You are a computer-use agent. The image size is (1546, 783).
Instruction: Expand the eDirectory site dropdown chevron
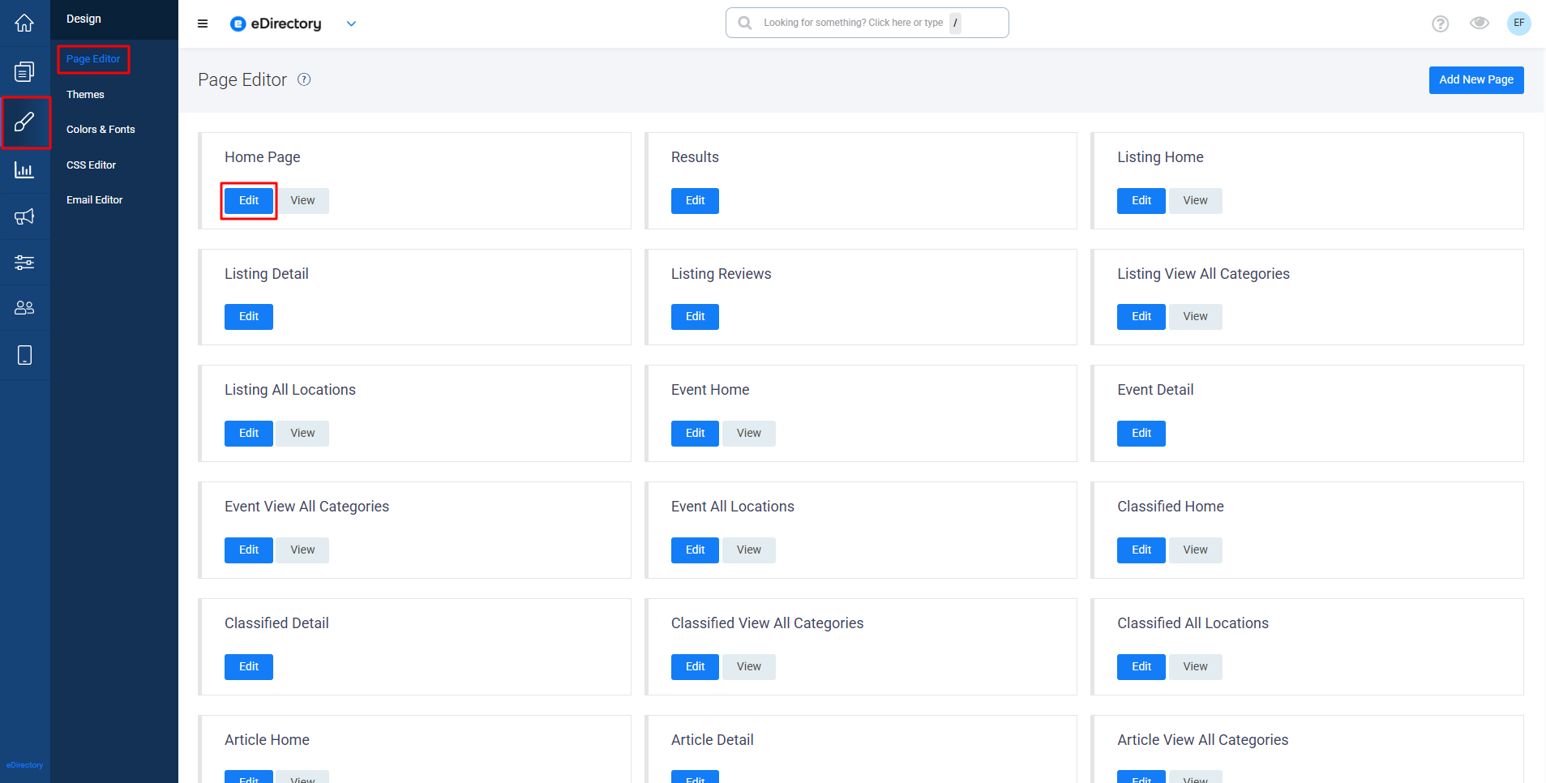point(351,24)
